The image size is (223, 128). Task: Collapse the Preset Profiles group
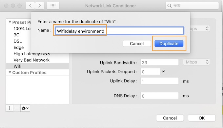point(10,22)
